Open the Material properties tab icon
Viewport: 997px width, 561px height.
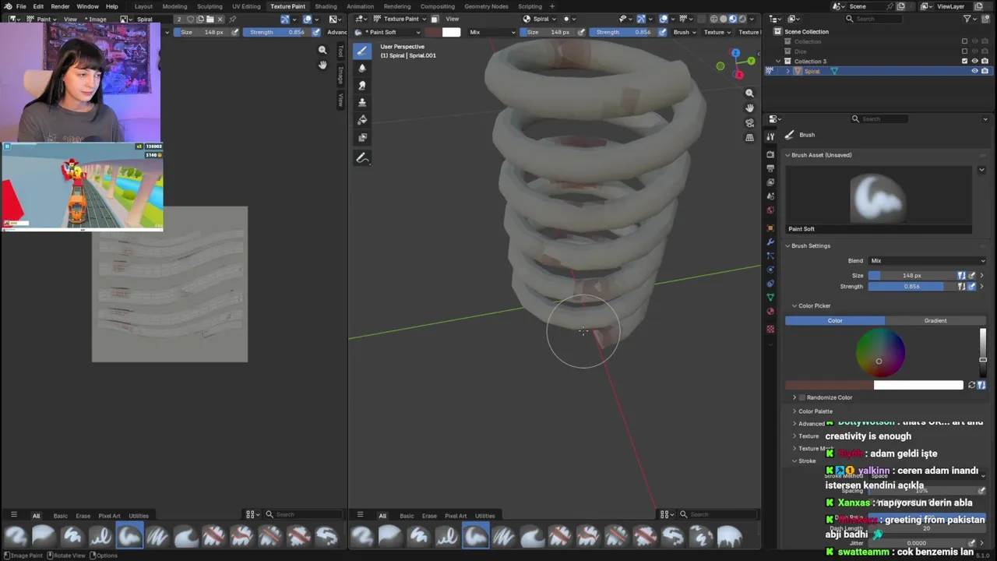coord(770,312)
